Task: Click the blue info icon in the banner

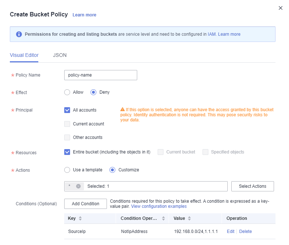Action: coord(19,34)
